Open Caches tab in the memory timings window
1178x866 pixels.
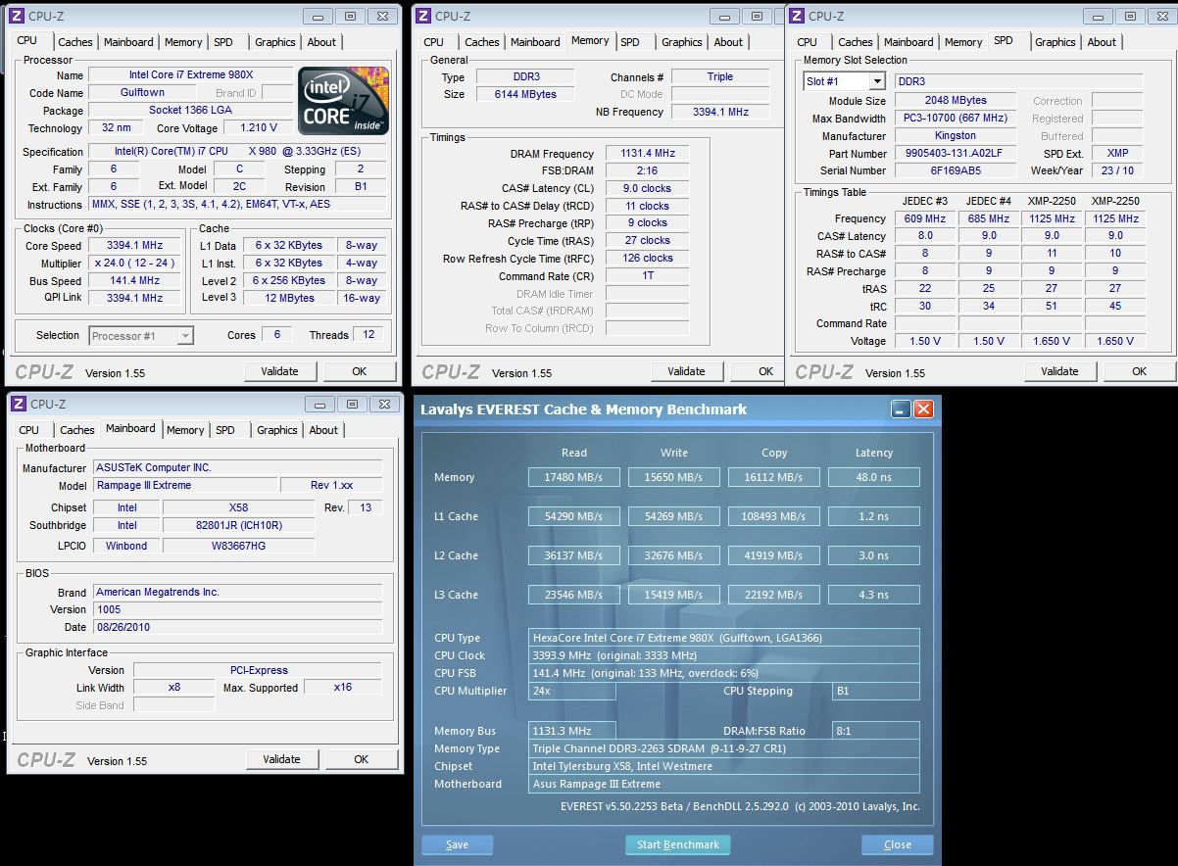click(x=482, y=42)
